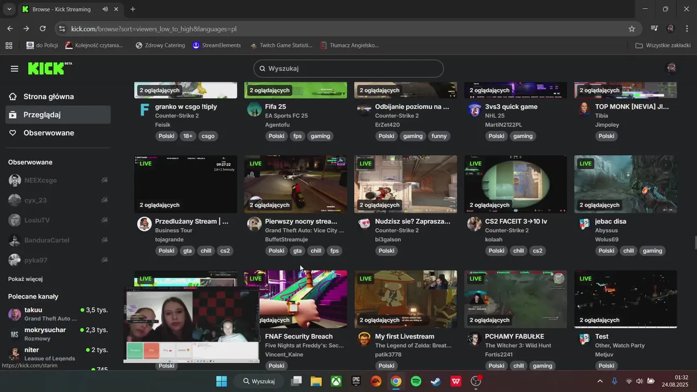Go to Strona główna
This screenshot has width=697, height=392.
(x=57, y=96)
